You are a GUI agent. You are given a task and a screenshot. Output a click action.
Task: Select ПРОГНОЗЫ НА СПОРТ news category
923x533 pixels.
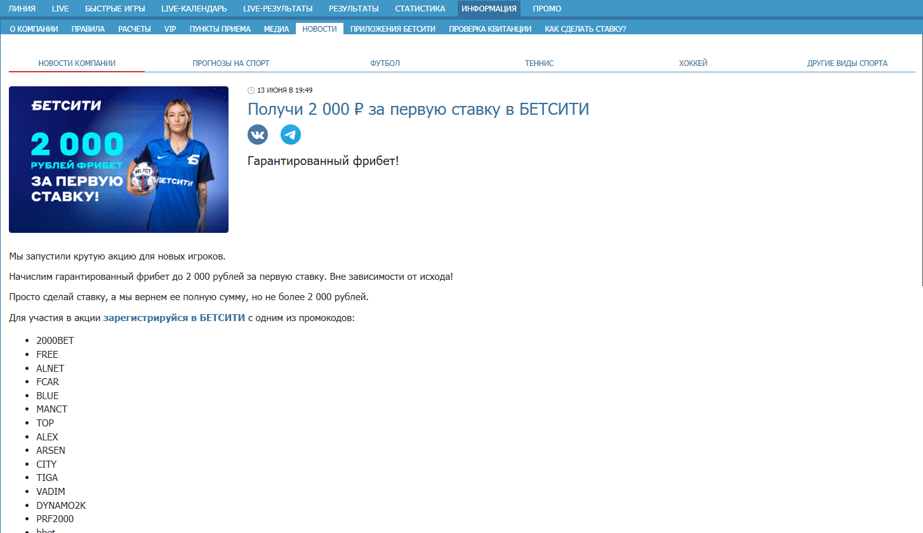pyautogui.click(x=231, y=63)
